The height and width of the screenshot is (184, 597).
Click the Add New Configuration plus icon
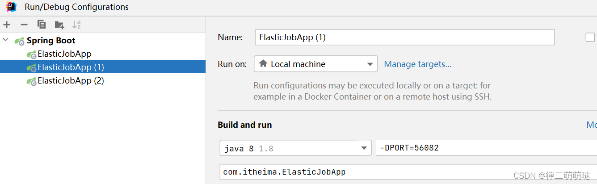7,25
